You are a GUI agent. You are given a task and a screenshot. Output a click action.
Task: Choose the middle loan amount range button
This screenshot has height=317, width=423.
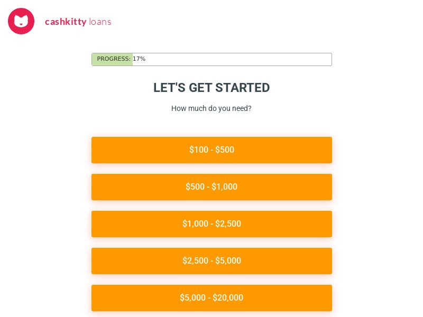pos(212,224)
